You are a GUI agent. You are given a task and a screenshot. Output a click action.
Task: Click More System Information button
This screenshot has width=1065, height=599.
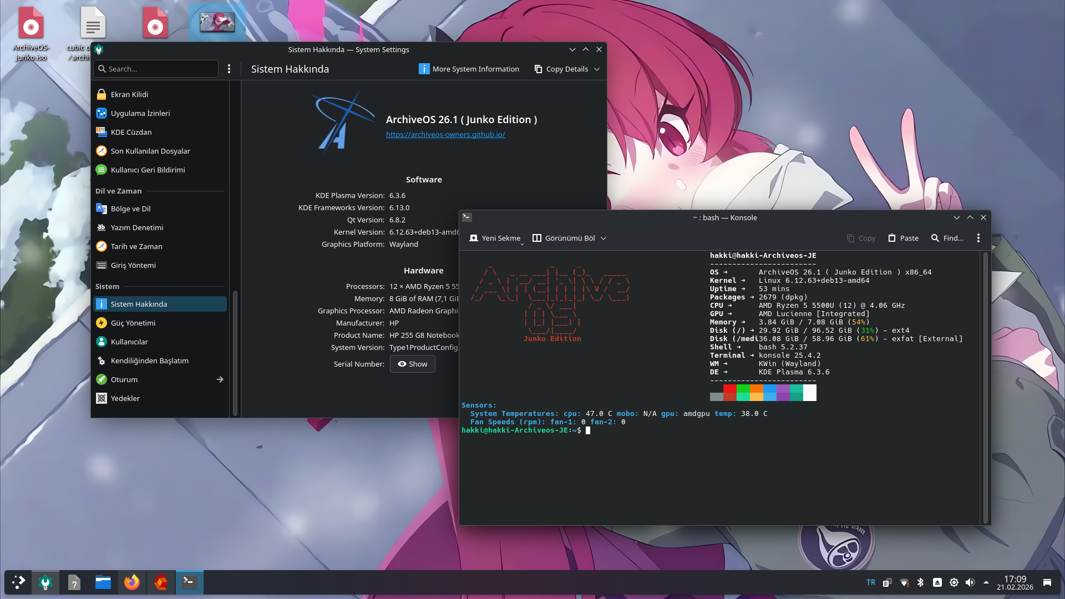pyautogui.click(x=469, y=69)
